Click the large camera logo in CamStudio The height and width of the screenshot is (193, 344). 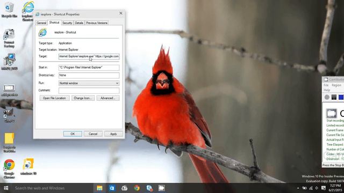click(x=331, y=113)
